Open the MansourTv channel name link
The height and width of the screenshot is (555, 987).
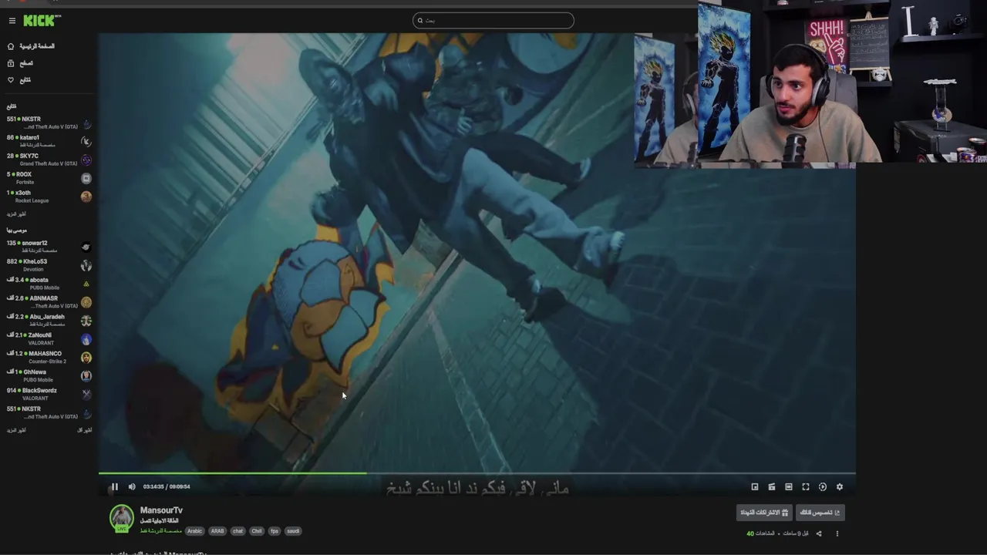pyautogui.click(x=161, y=510)
